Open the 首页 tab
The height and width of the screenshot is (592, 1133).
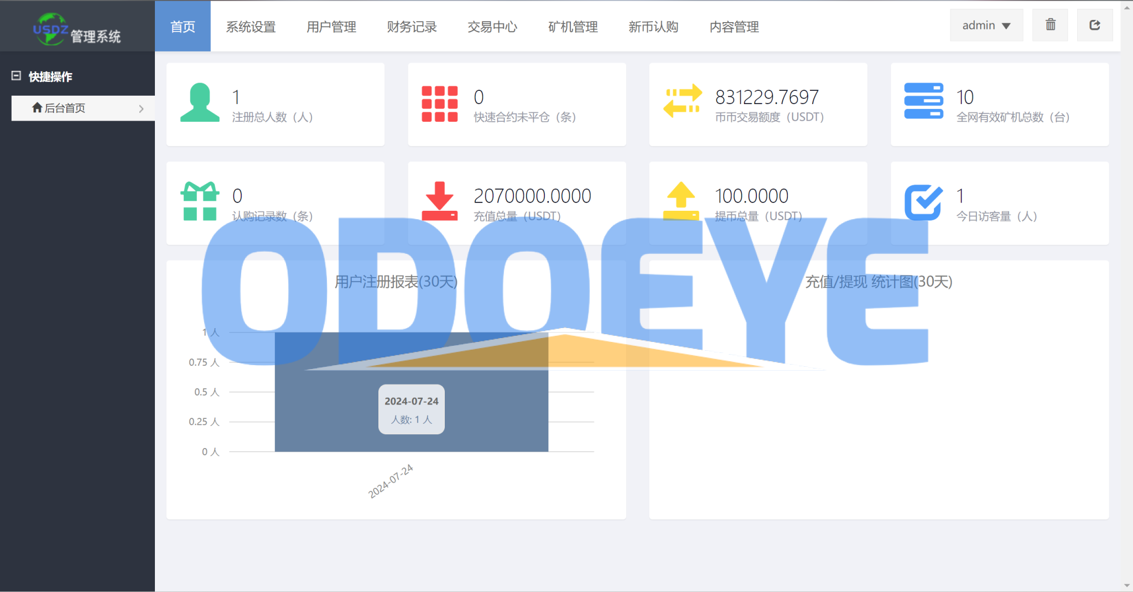(183, 26)
